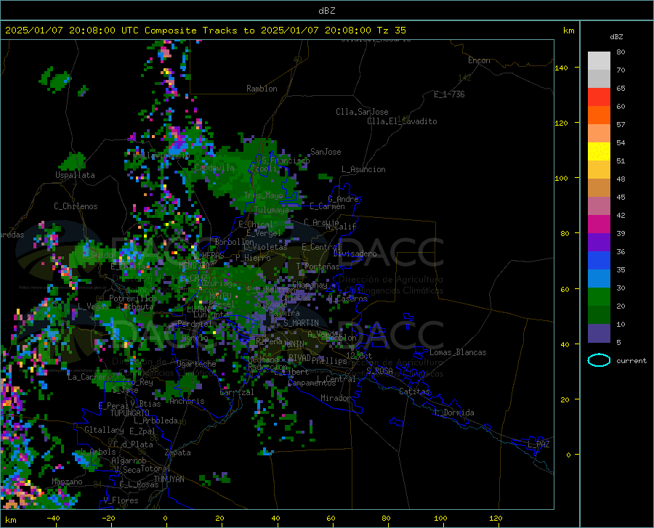Viewport: 654px width, 528px height.
Task: Select the dark orange 60 dBZ swatch
Action: coord(599,115)
